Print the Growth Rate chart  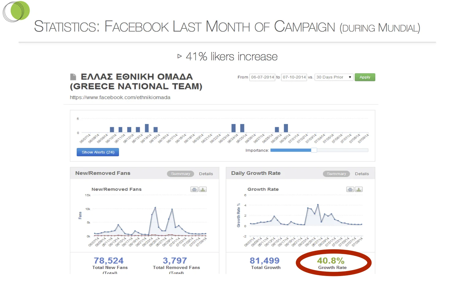click(x=350, y=189)
